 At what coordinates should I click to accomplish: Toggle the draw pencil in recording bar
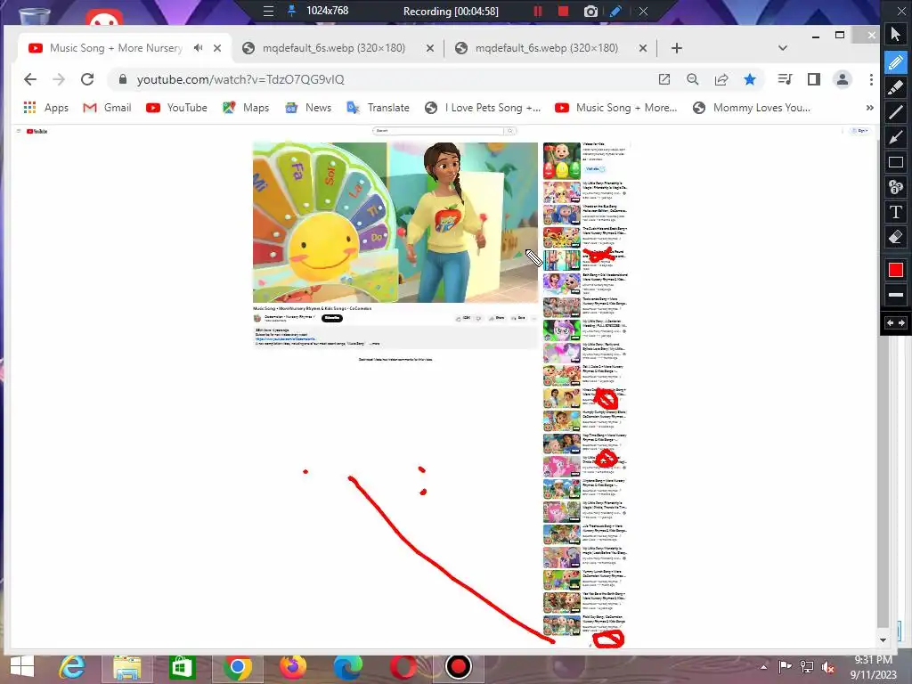[x=616, y=11]
